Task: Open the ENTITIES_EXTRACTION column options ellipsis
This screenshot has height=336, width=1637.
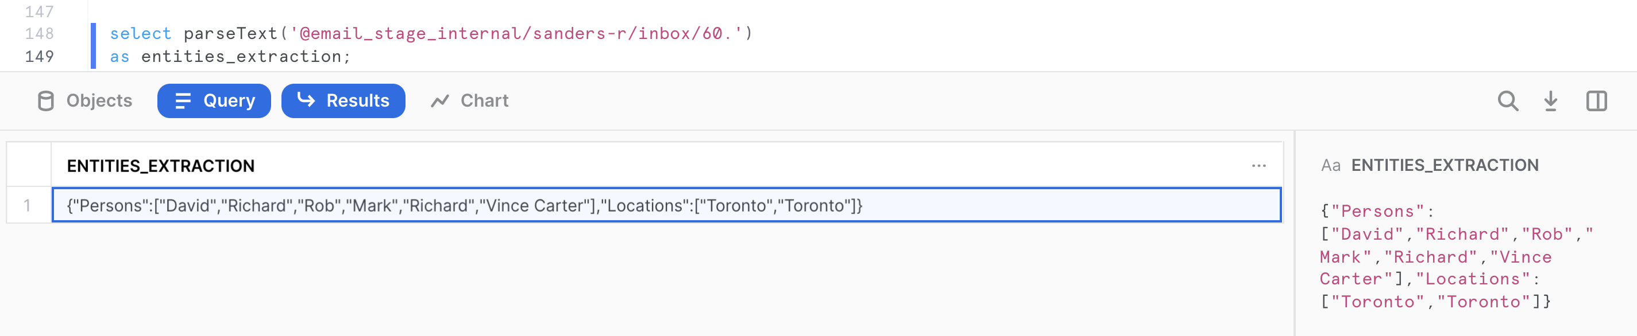Action: tap(1258, 166)
